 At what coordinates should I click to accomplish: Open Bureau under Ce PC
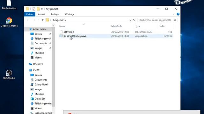tap(38, 75)
